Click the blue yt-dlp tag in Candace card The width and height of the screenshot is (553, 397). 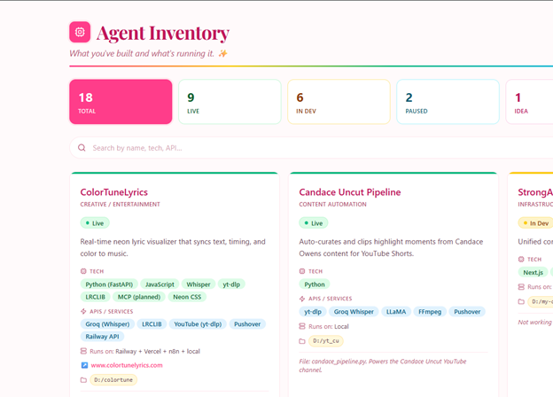pyautogui.click(x=313, y=312)
